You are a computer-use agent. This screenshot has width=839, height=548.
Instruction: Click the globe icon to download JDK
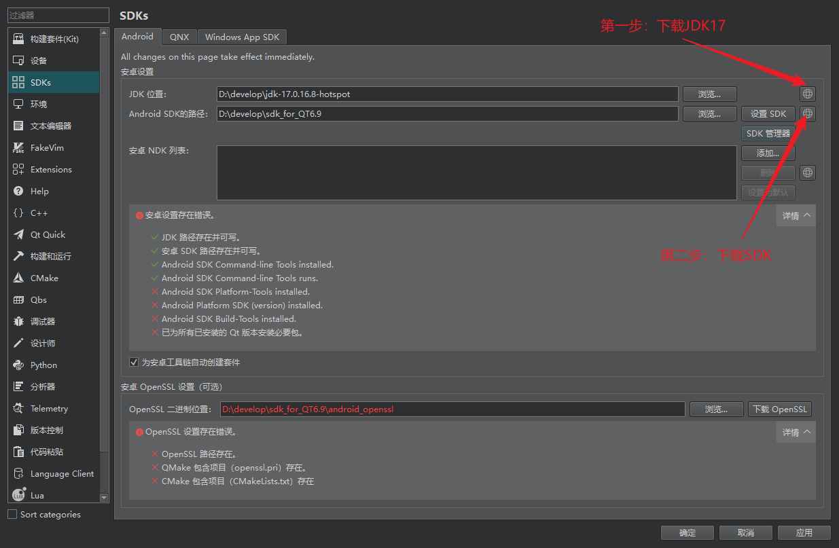pyautogui.click(x=808, y=94)
